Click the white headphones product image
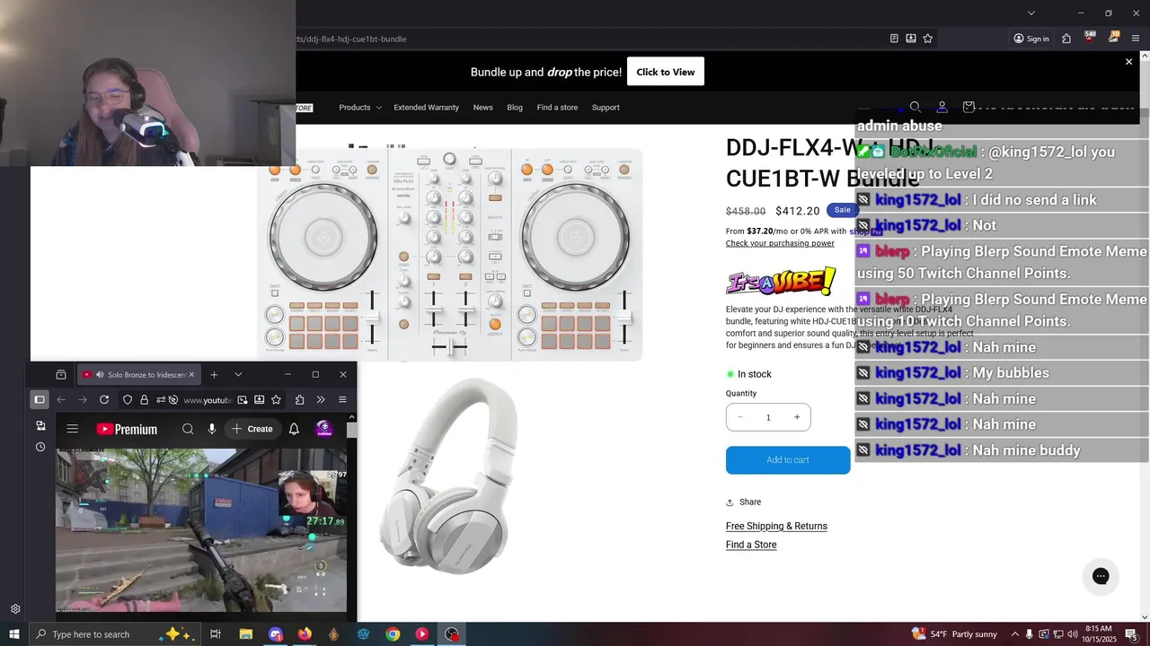Image resolution: width=1150 pixels, height=646 pixels. tap(449, 476)
